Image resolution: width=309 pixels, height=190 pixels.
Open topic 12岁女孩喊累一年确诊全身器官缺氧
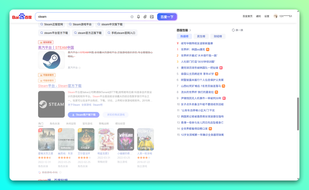click(x=202, y=135)
